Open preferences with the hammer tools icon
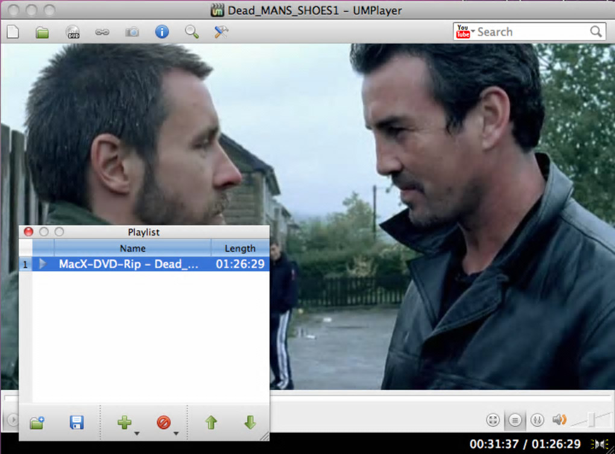Viewport: 615px width, 454px height. [x=221, y=32]
